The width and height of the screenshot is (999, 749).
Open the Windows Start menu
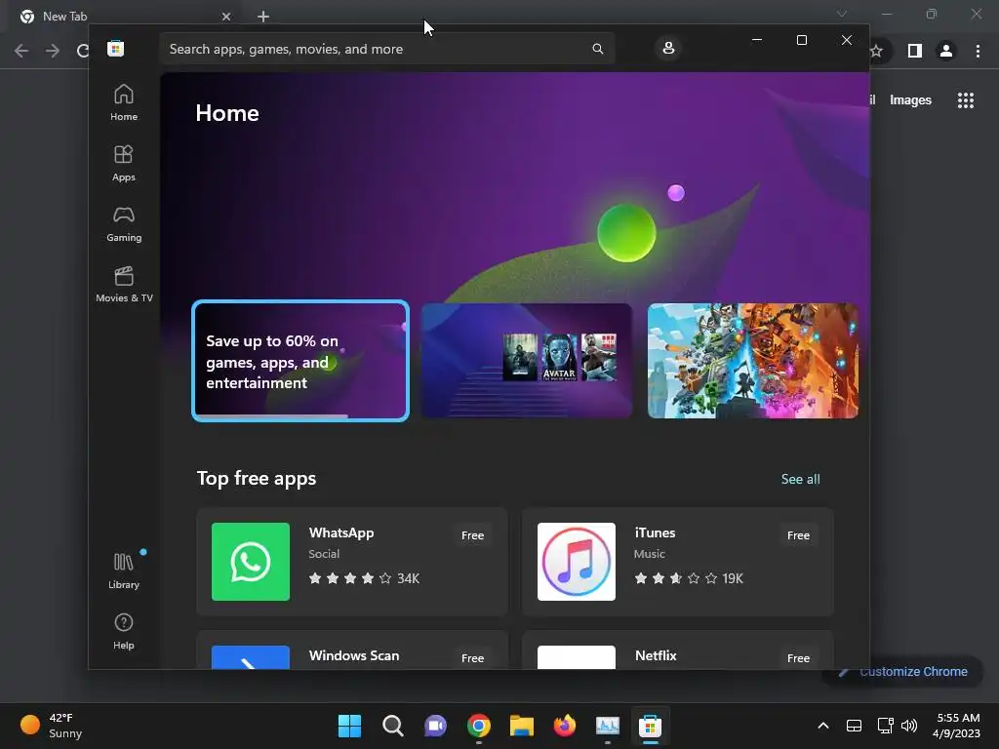pos(350,726)
